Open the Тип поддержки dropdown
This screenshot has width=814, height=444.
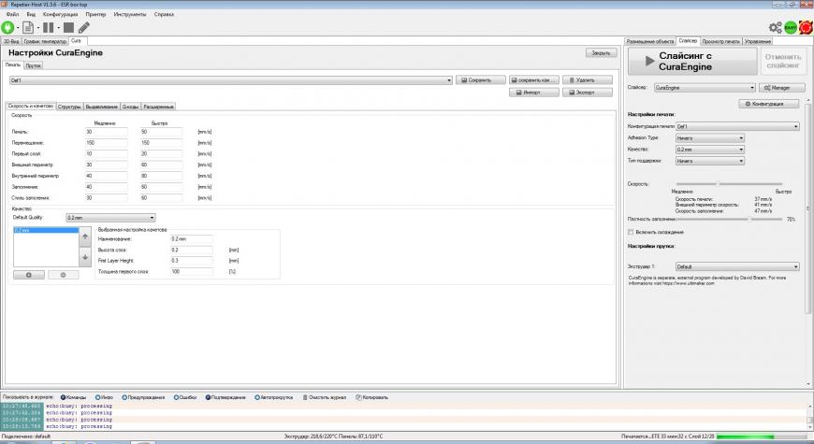(709, 161)
